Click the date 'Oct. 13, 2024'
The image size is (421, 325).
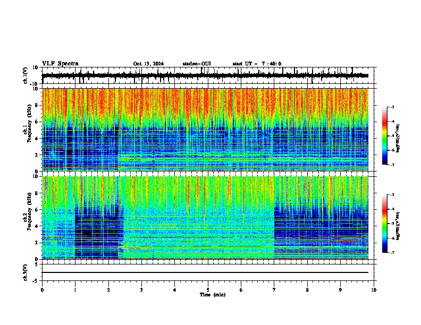148,64
